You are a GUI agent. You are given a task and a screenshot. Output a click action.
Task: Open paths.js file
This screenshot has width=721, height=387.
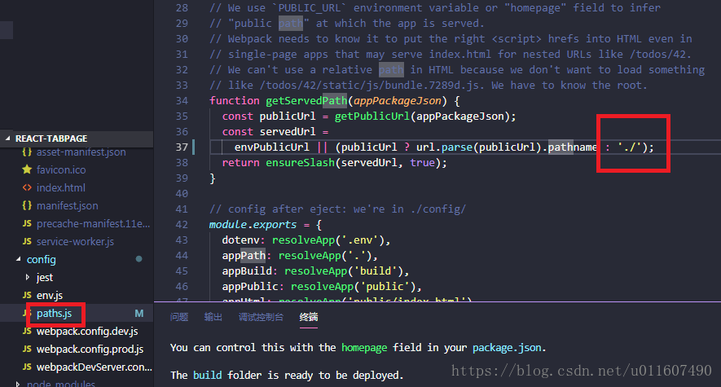point(55,314)
